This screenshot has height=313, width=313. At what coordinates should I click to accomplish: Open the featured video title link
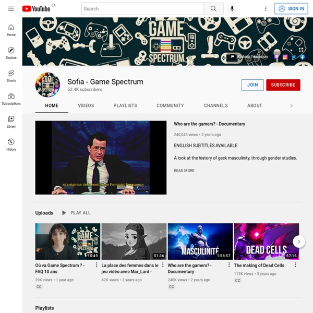click(209, 124)
